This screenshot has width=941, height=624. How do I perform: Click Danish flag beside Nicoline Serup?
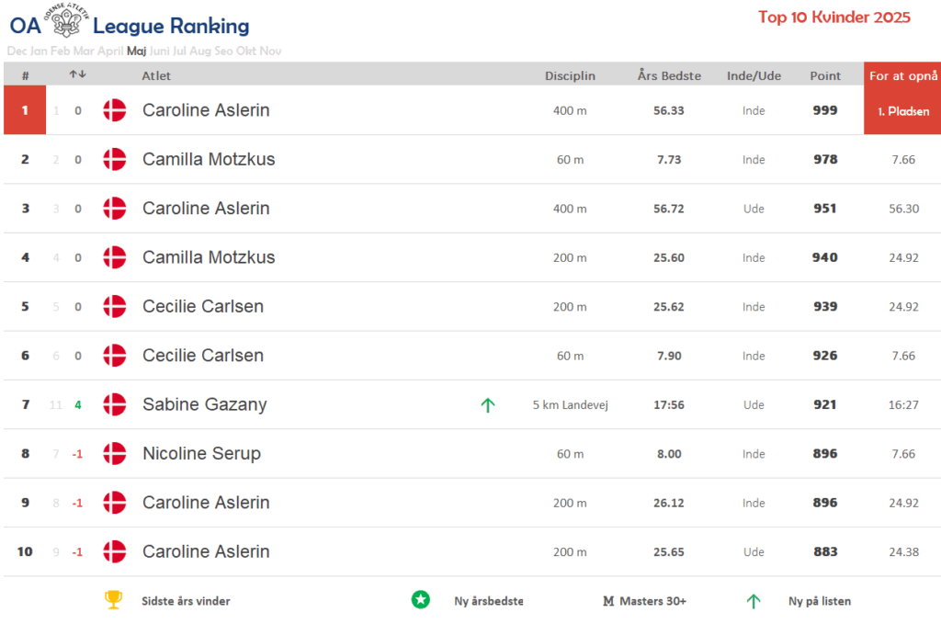115,454
